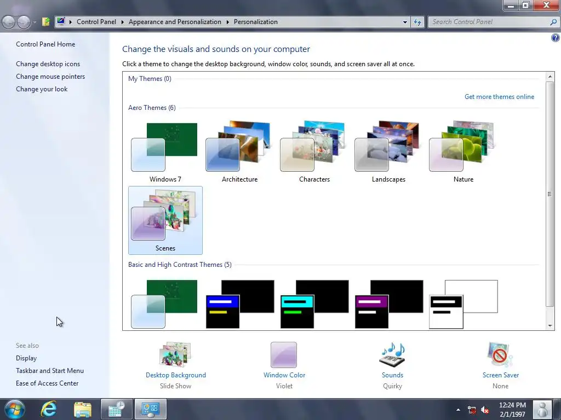Screen dimensions: 561x420
Task: Click the Refresh button beside address bar
Action: click(x=417, y=22)
